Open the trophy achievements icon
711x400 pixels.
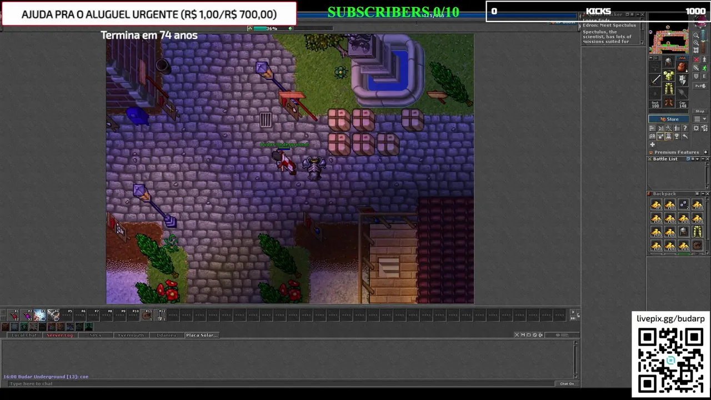point(677,136)
